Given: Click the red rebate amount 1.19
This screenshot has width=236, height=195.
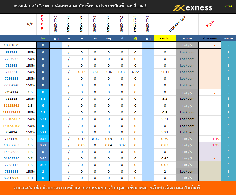Looking at the screenshot, I should [x=215, y=139].
